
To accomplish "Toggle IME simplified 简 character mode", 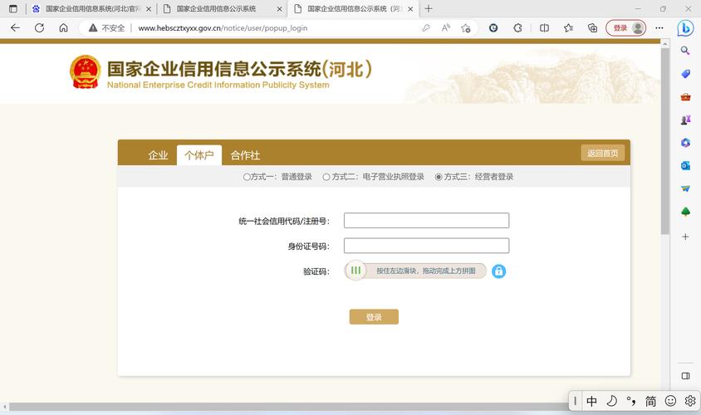I will [650, 401].
